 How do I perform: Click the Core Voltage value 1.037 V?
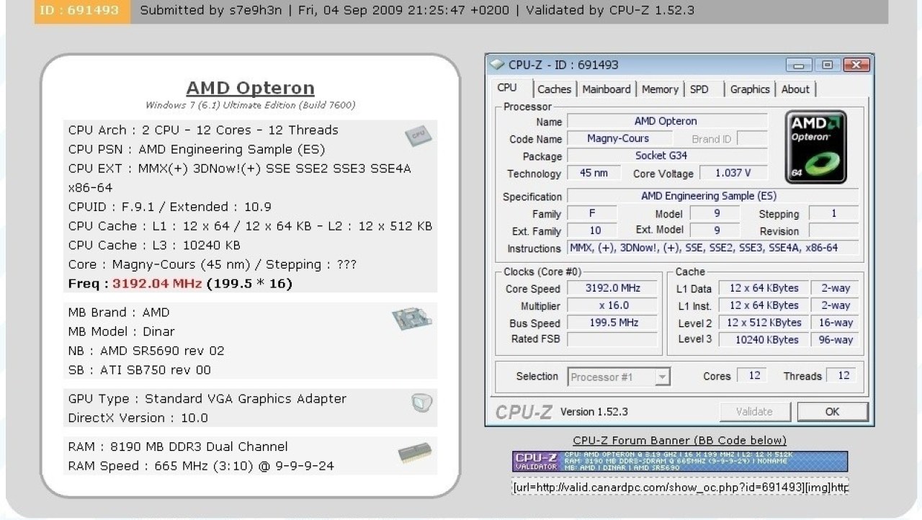coord(733,173)
